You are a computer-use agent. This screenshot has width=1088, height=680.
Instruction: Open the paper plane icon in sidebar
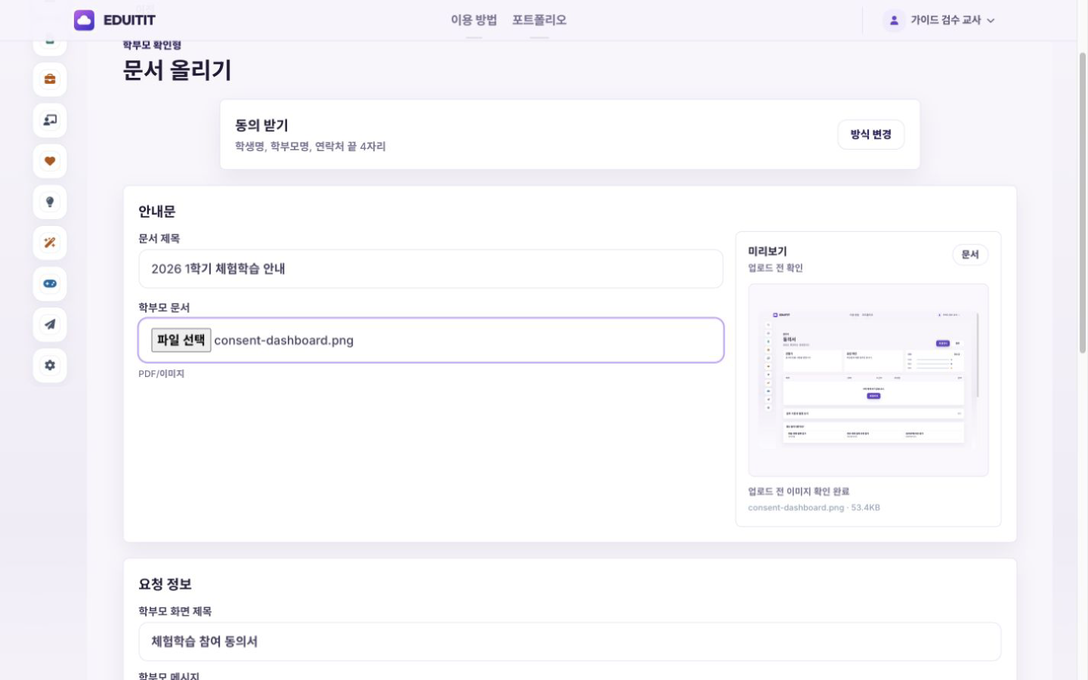(x=50, y=324)
